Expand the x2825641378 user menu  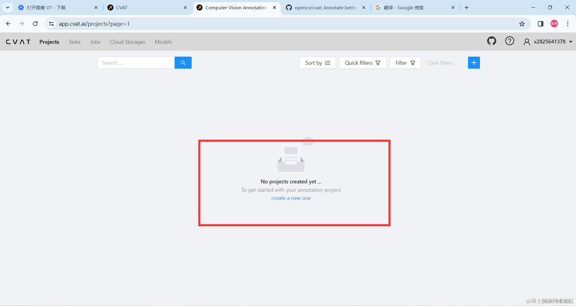[x=548, y=42]
